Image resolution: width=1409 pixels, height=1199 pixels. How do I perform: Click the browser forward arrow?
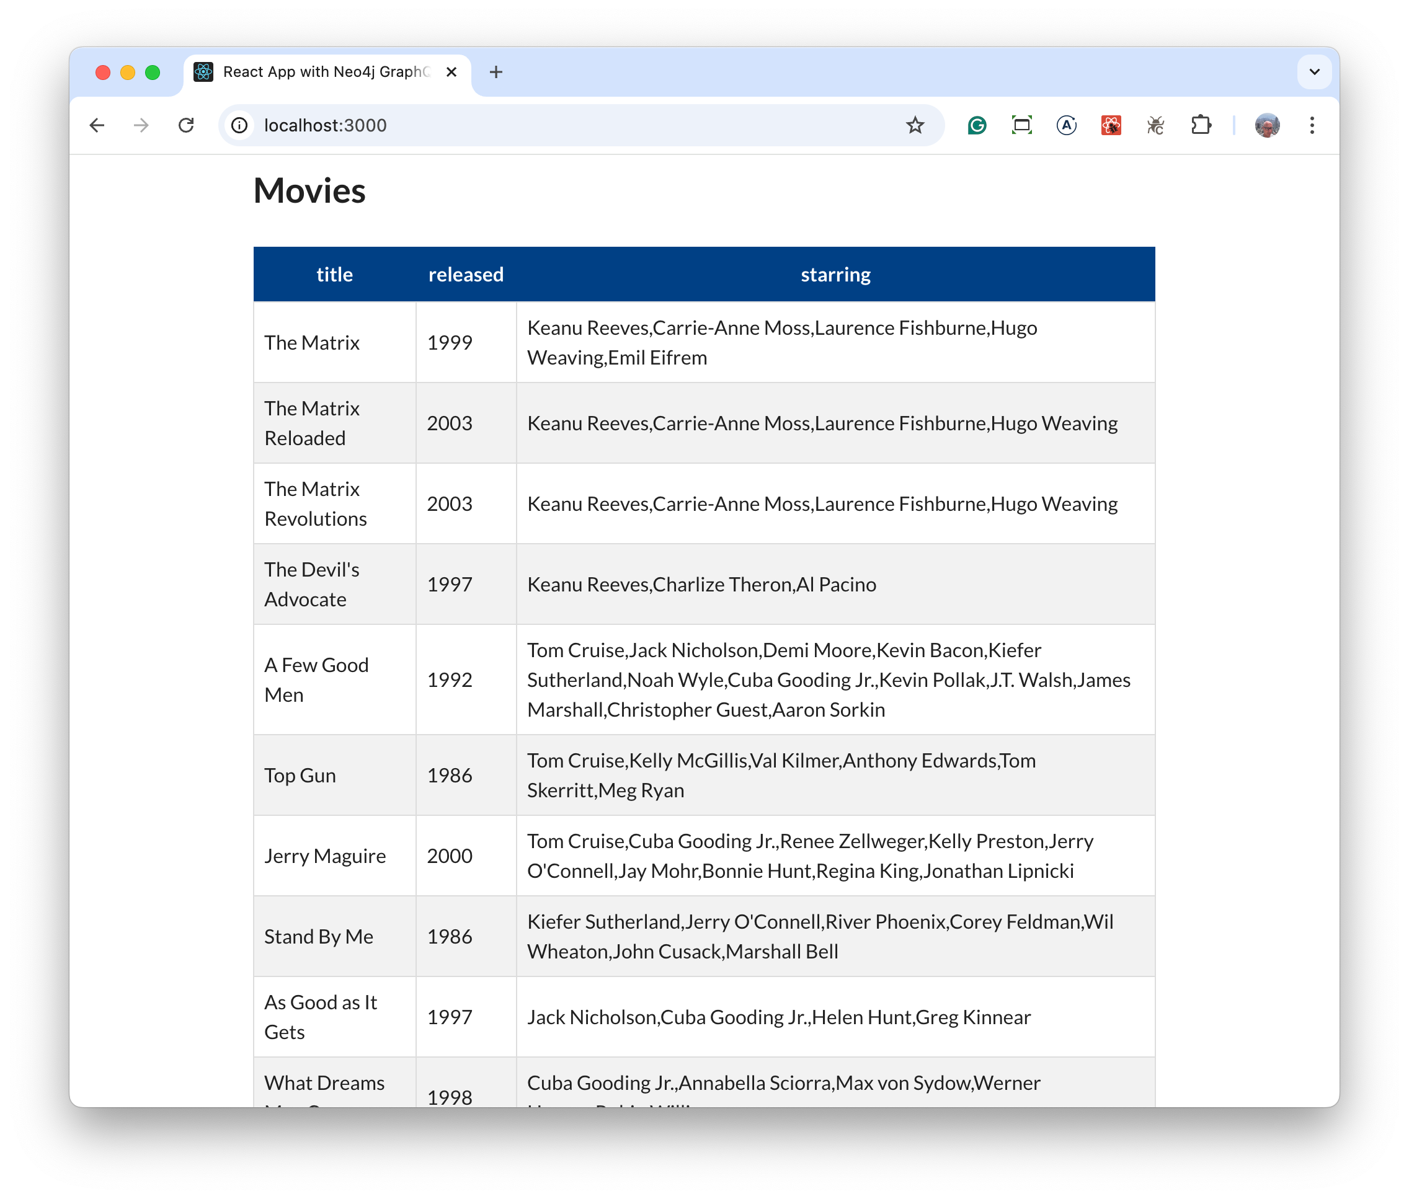coord(141,125)
